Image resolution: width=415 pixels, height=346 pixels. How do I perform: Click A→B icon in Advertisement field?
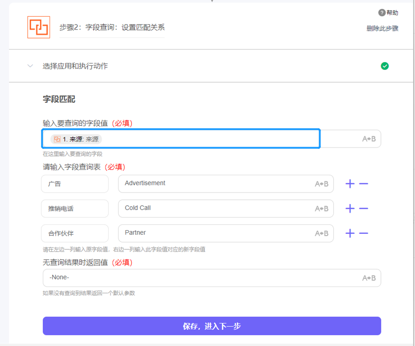321,184
